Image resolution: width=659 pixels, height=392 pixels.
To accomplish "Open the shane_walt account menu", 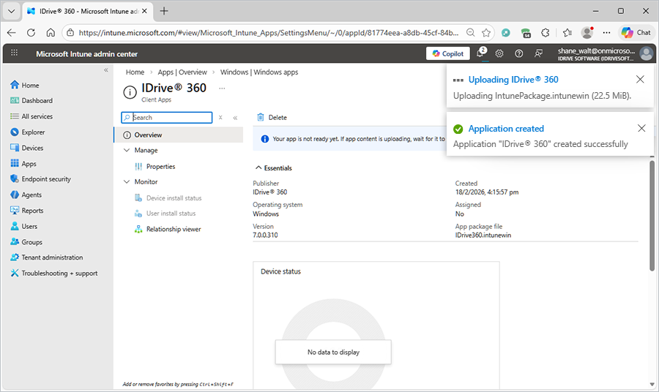I will [x=604, y=53].
